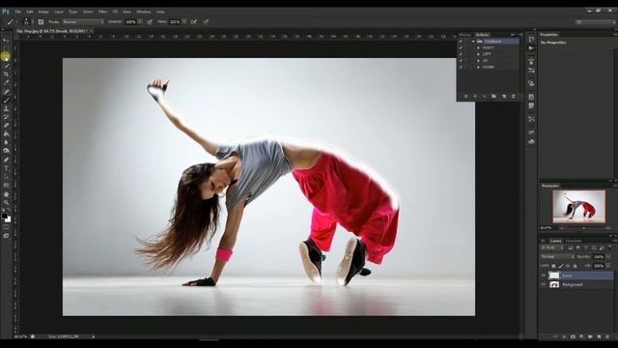Open the Window menu
618x348 pixels.
[144, 12]
